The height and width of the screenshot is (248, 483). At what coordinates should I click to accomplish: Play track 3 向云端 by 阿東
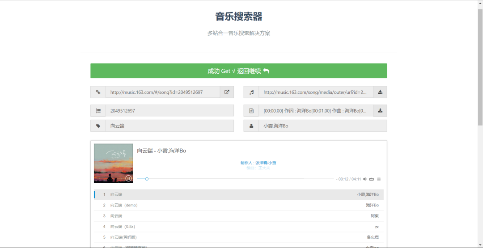click(x=239, y=216)
